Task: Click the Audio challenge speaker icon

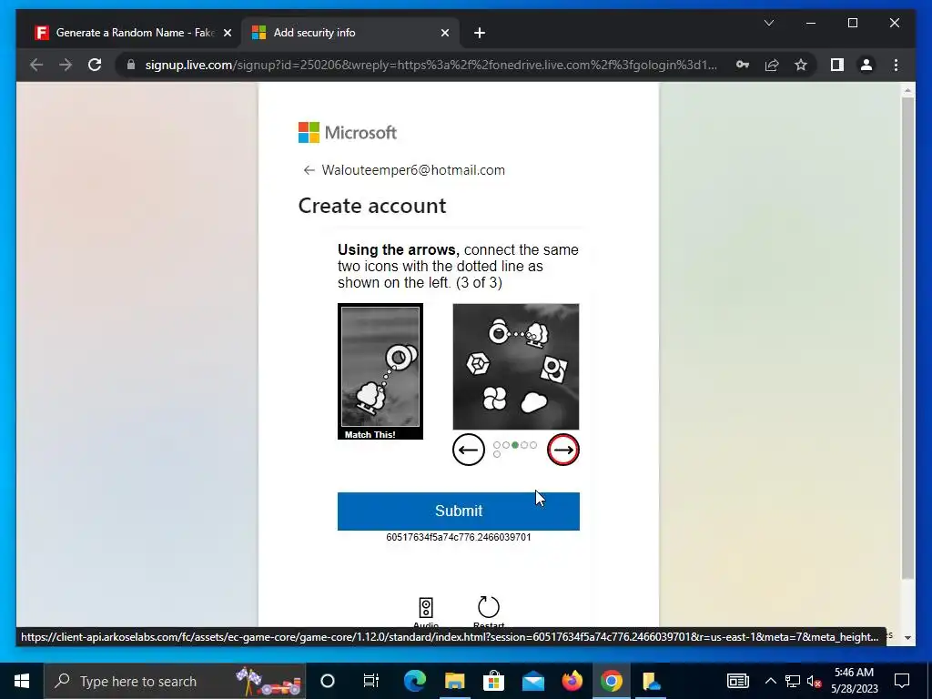Action: [426, 607]
